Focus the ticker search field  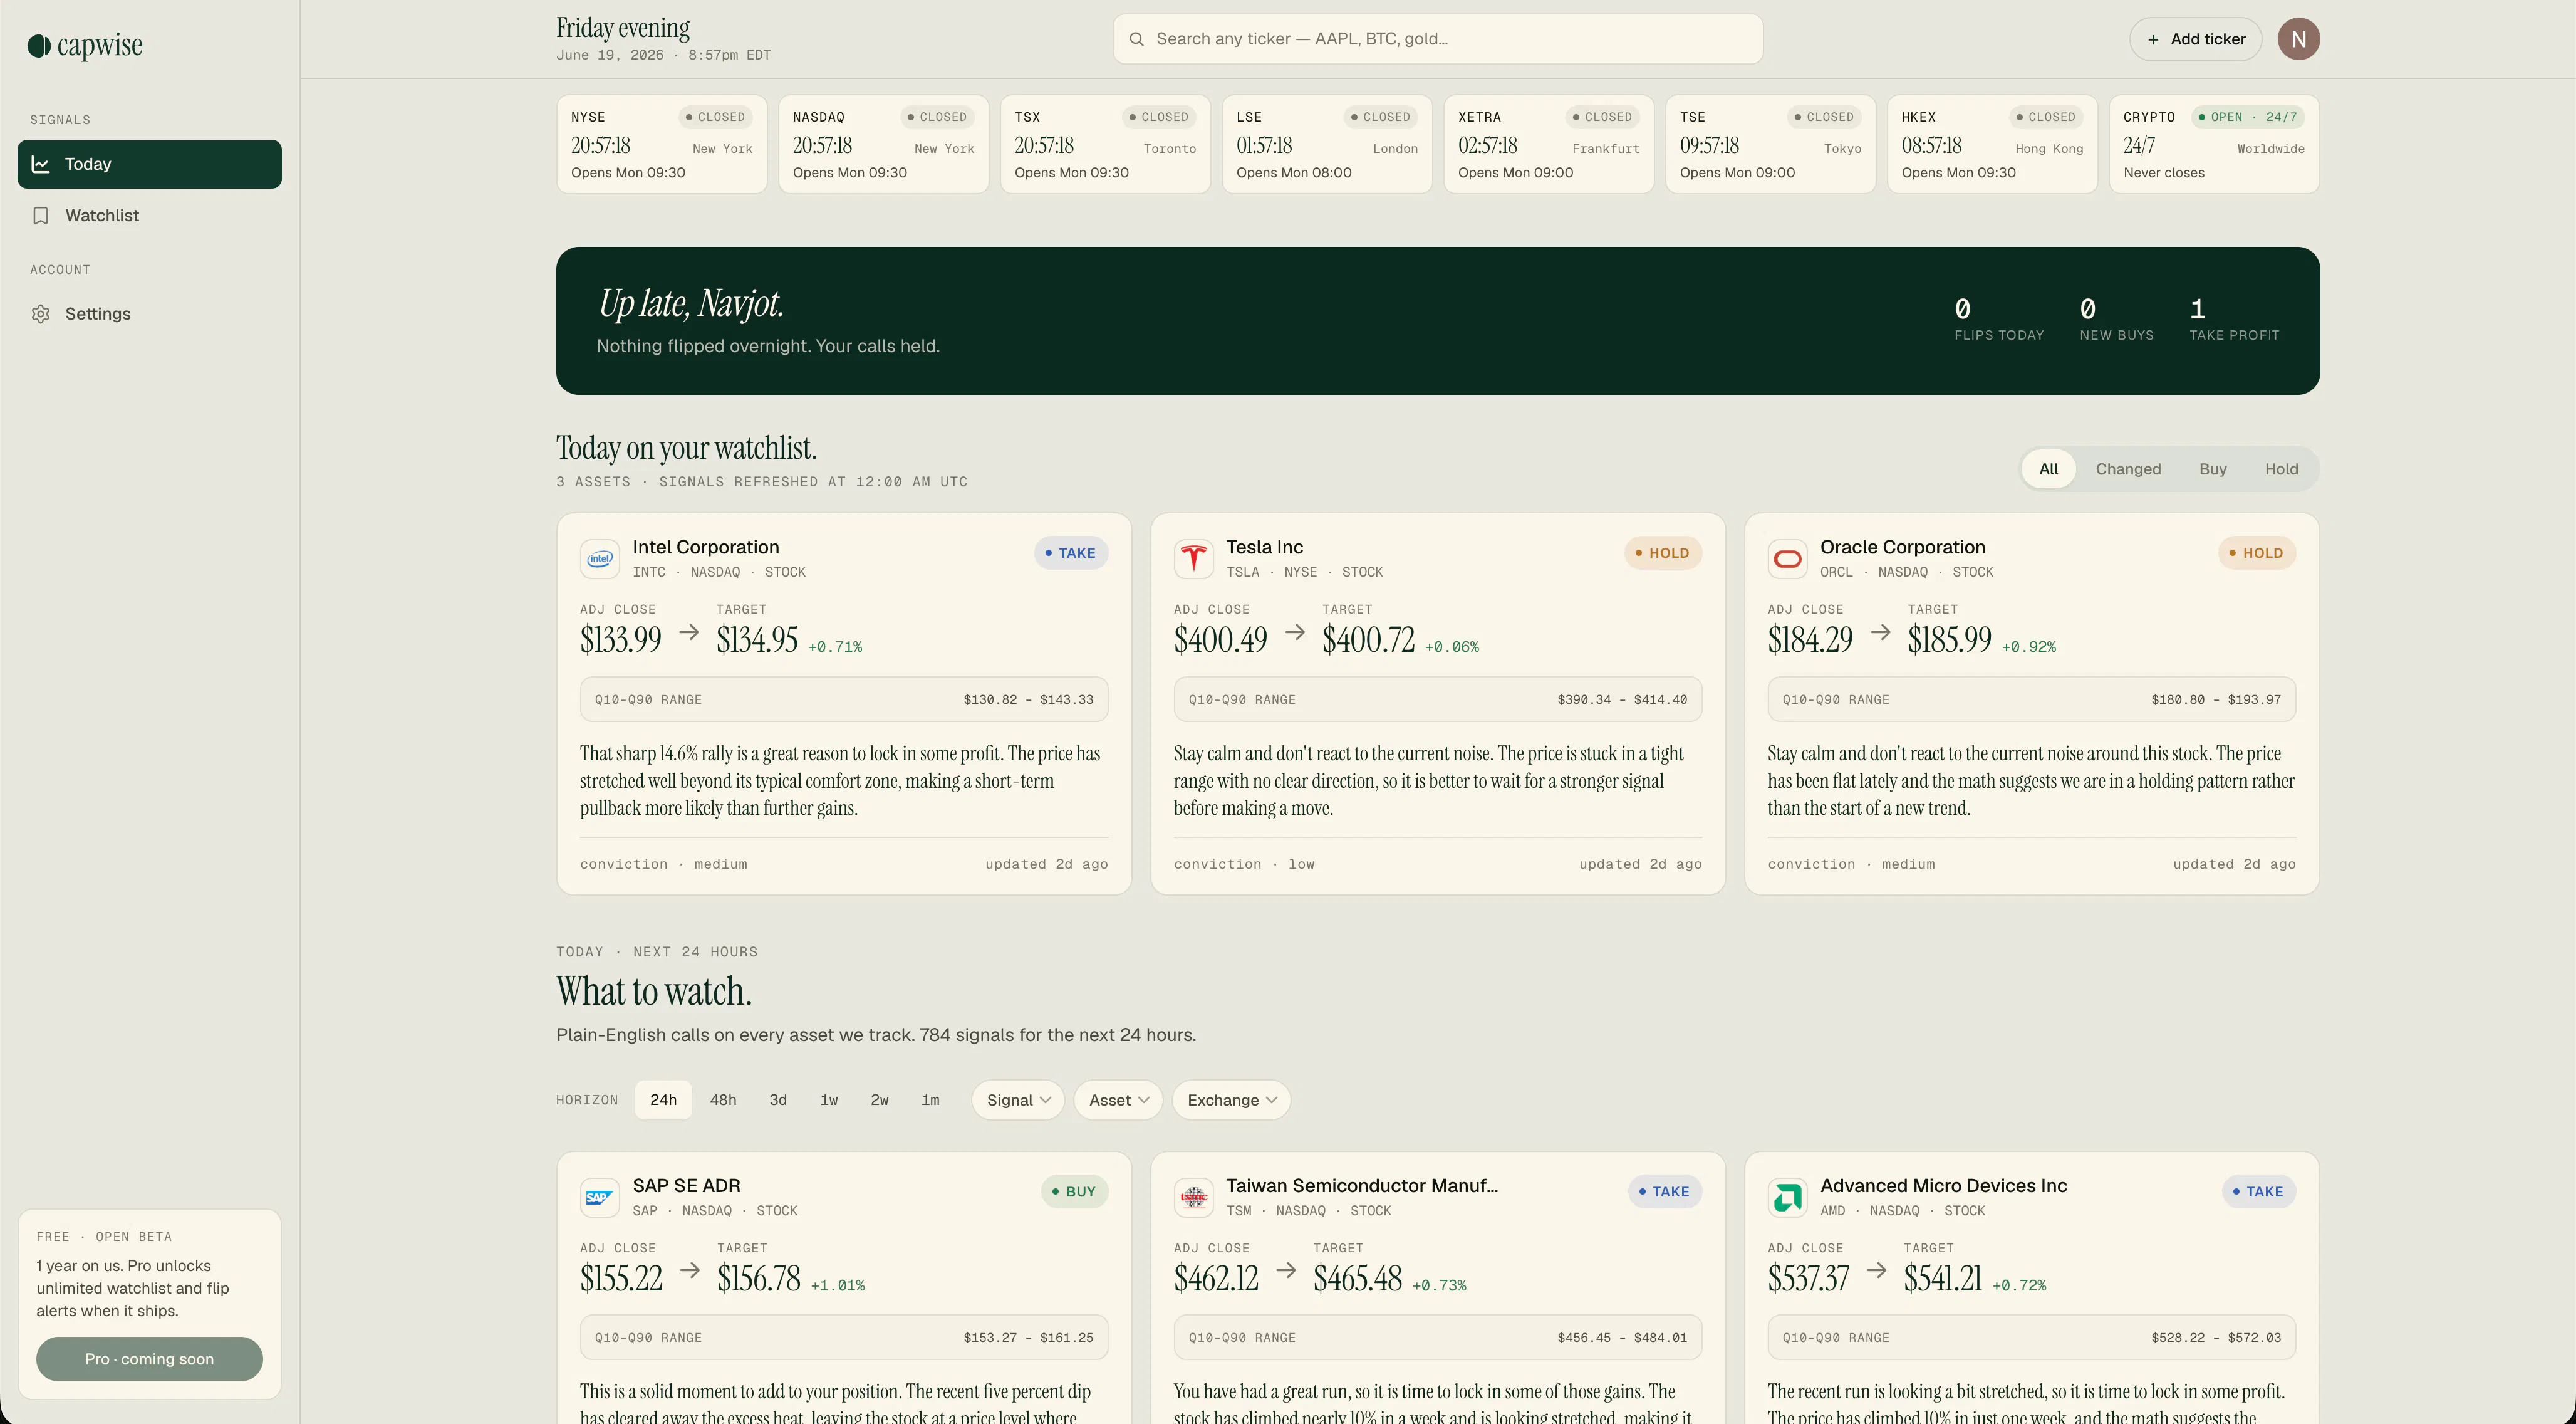coord(1437,39)
